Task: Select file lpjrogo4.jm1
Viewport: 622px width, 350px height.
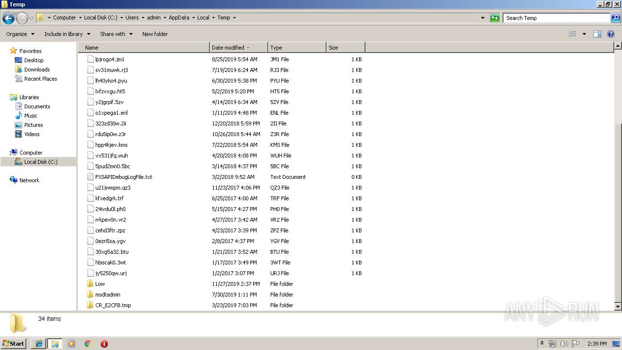Action: [x=110, y=59]
